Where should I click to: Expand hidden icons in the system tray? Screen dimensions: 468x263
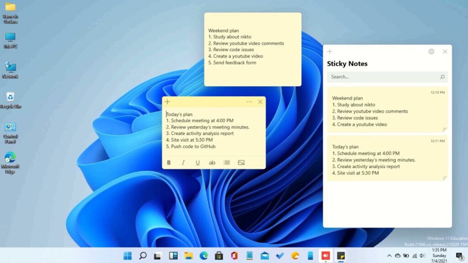[x=389, y=256]
